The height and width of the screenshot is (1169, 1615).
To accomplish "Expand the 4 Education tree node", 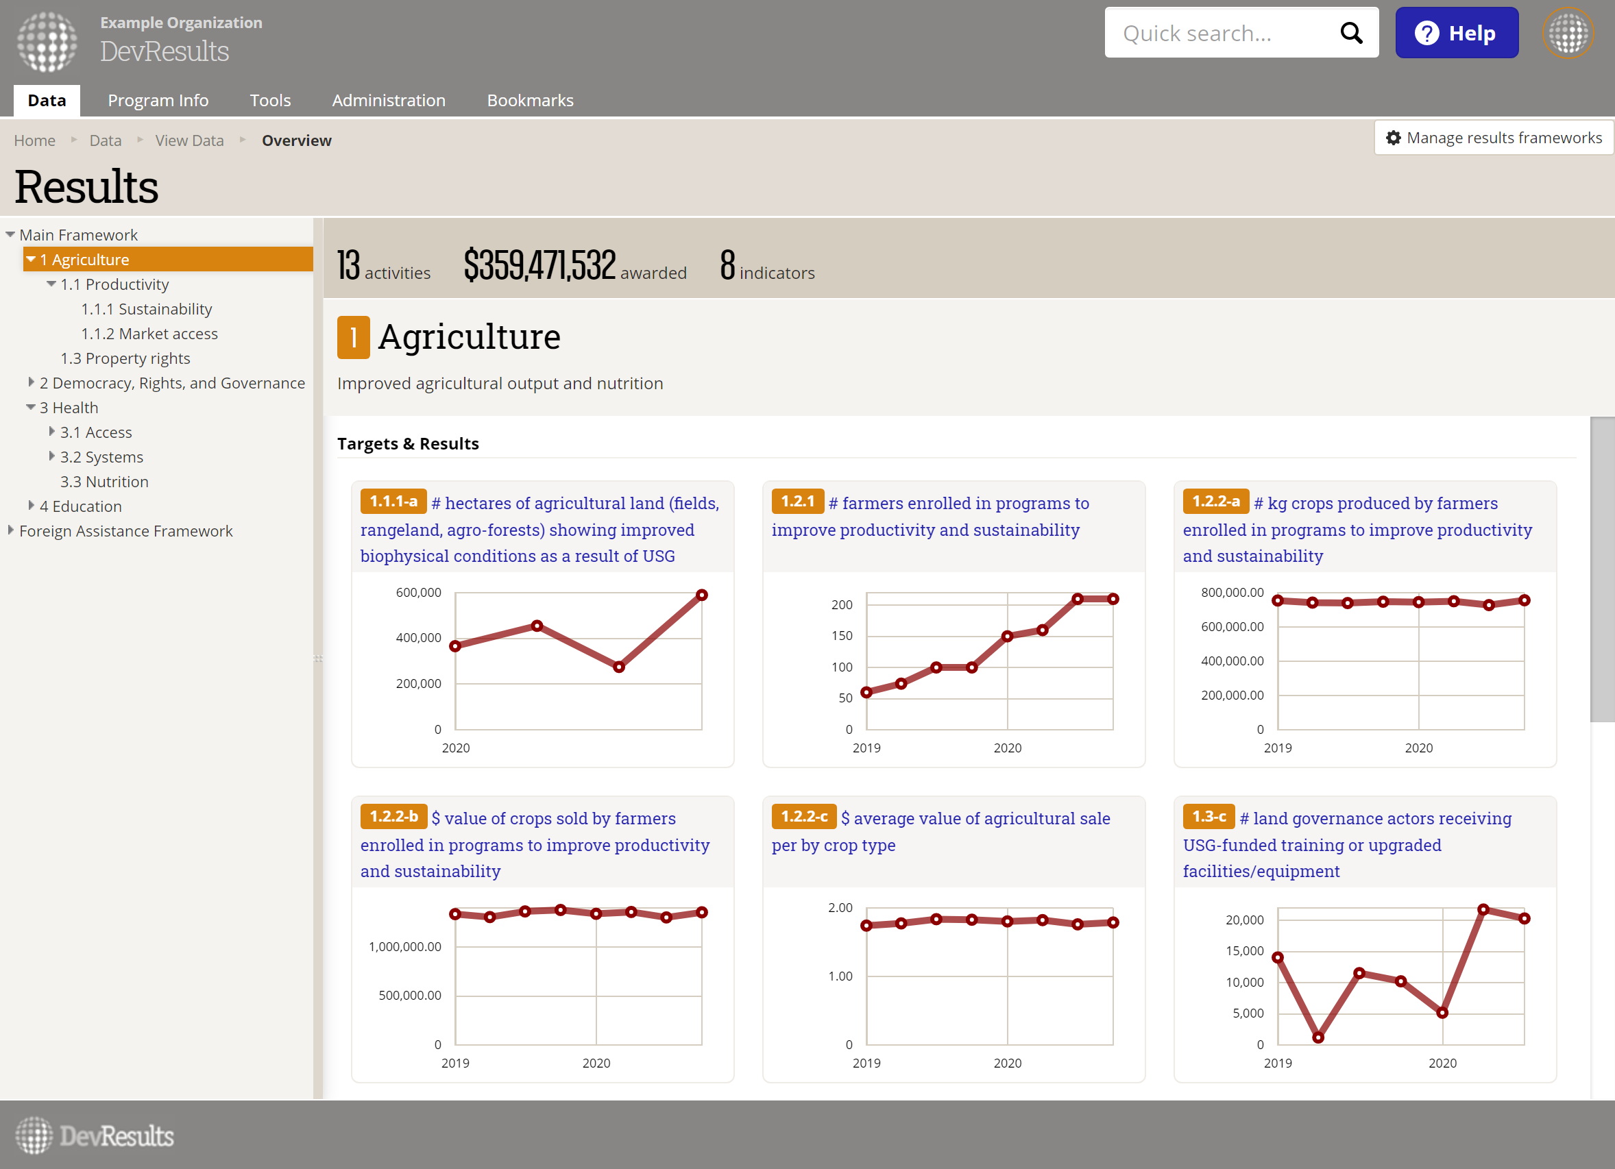I will coord(31,506).
